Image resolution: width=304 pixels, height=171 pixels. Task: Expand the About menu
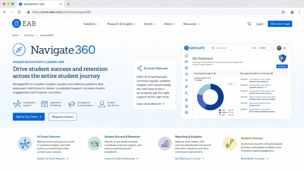170,24
